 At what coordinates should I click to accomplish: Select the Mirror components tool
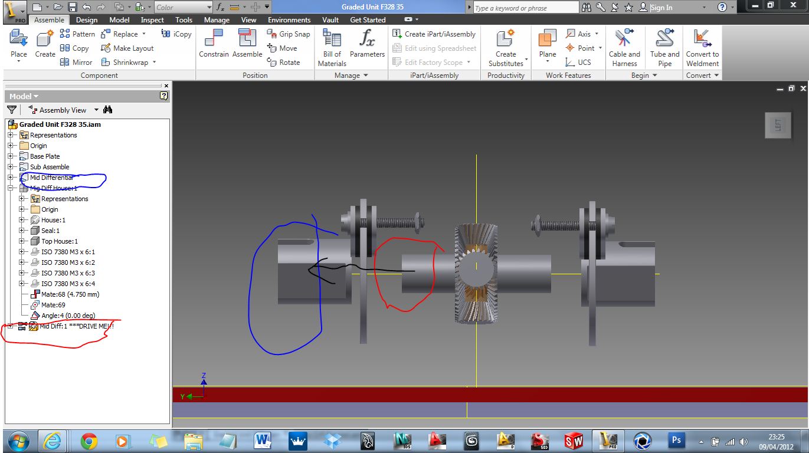coord(76,63)
